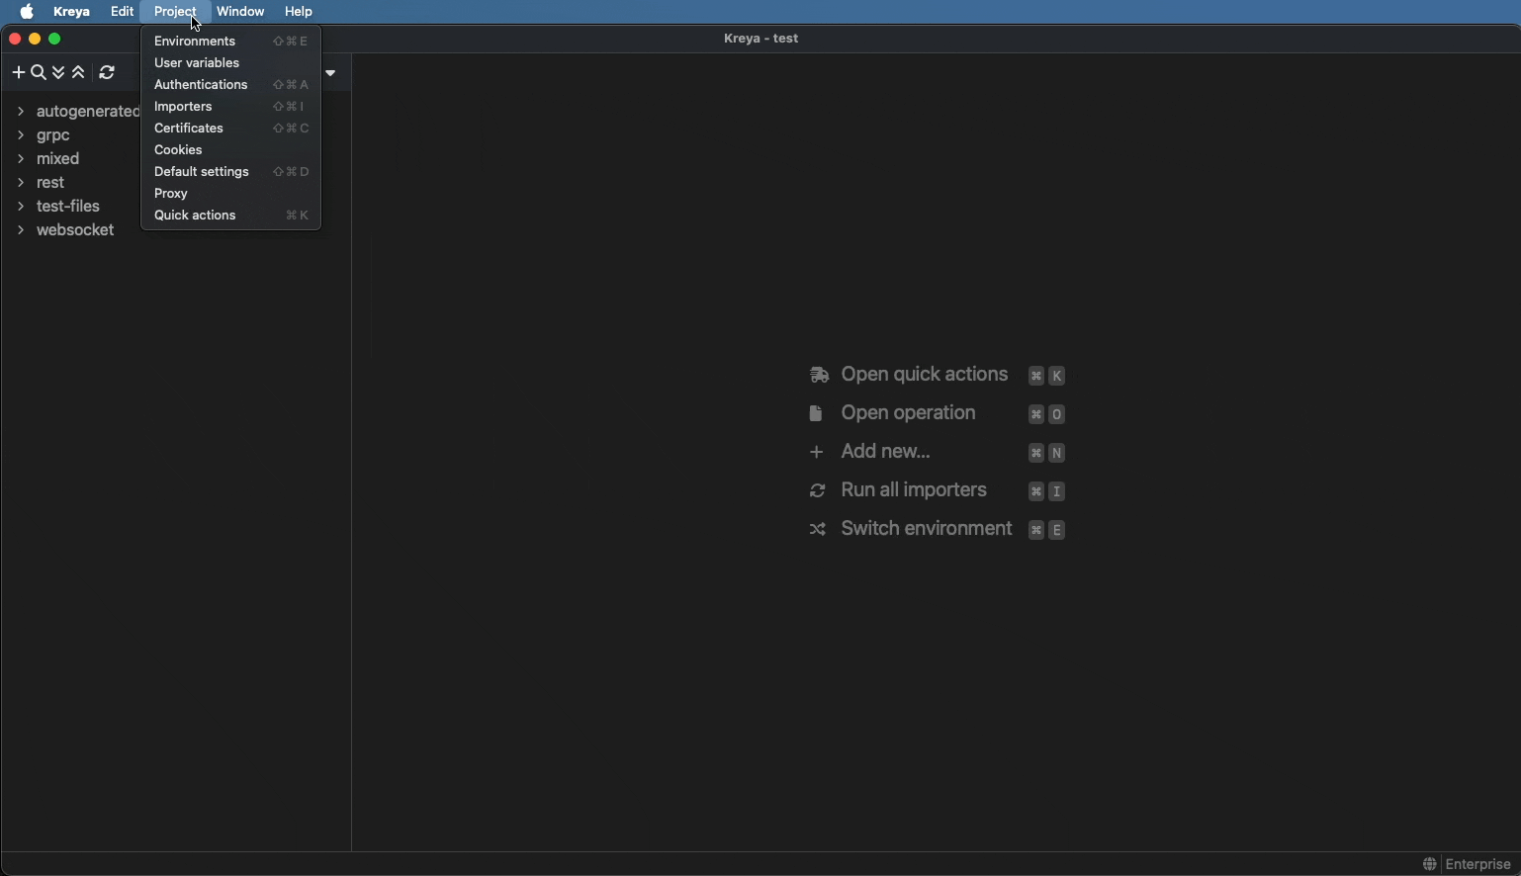
Task: Click Switch environment in welcome screen
Action: point(926,529)
